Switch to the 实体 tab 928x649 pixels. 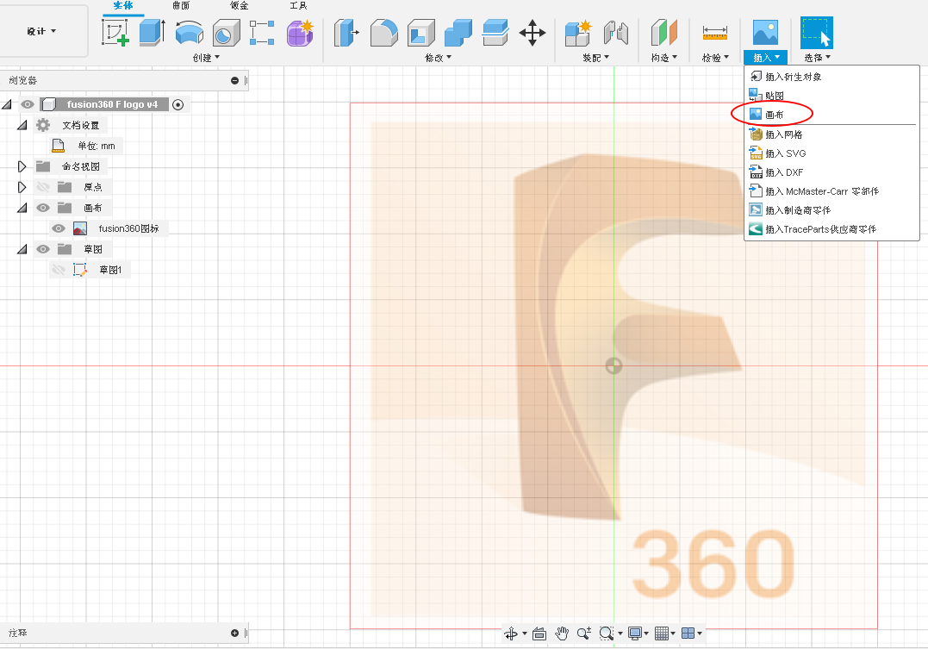(123, 5)
